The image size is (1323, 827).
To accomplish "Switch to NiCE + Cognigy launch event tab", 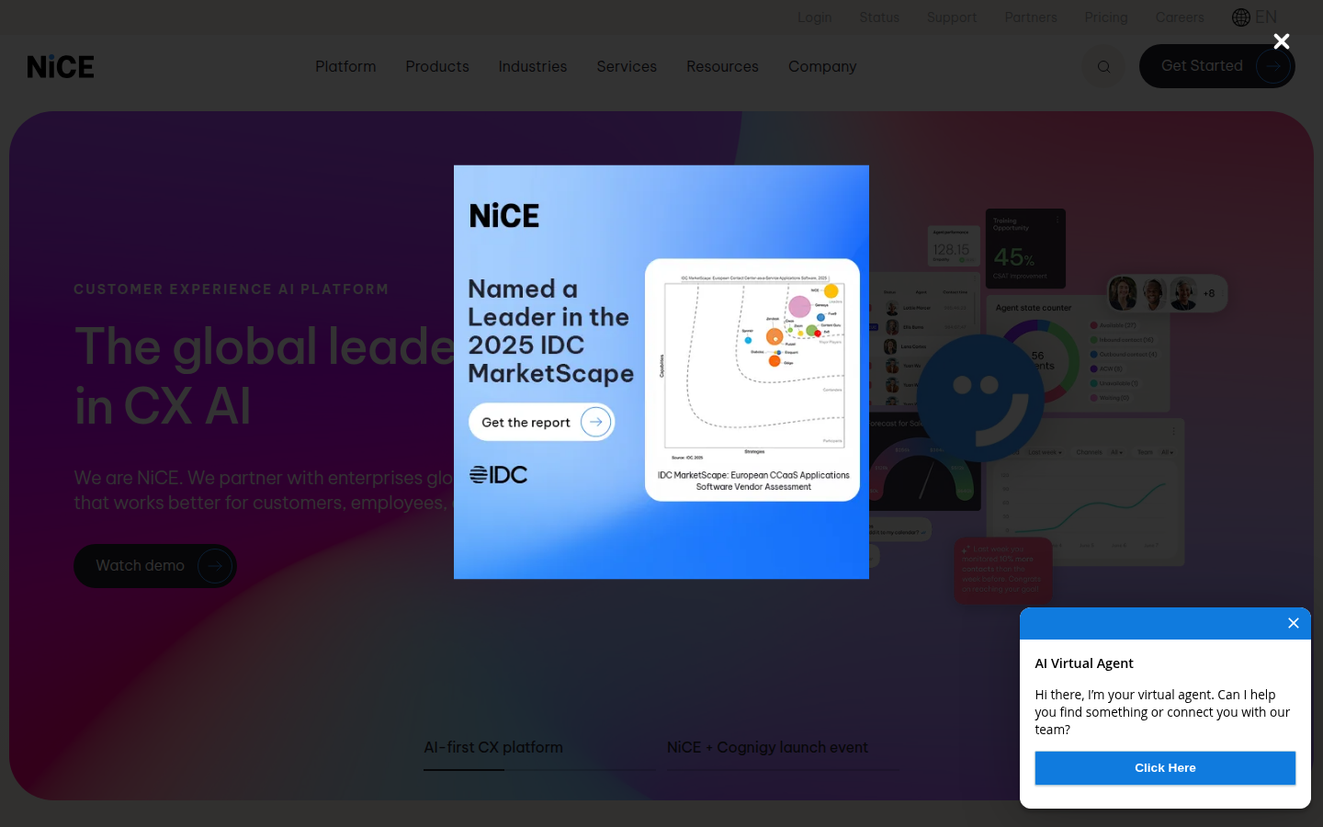I will tap(767, 748).
